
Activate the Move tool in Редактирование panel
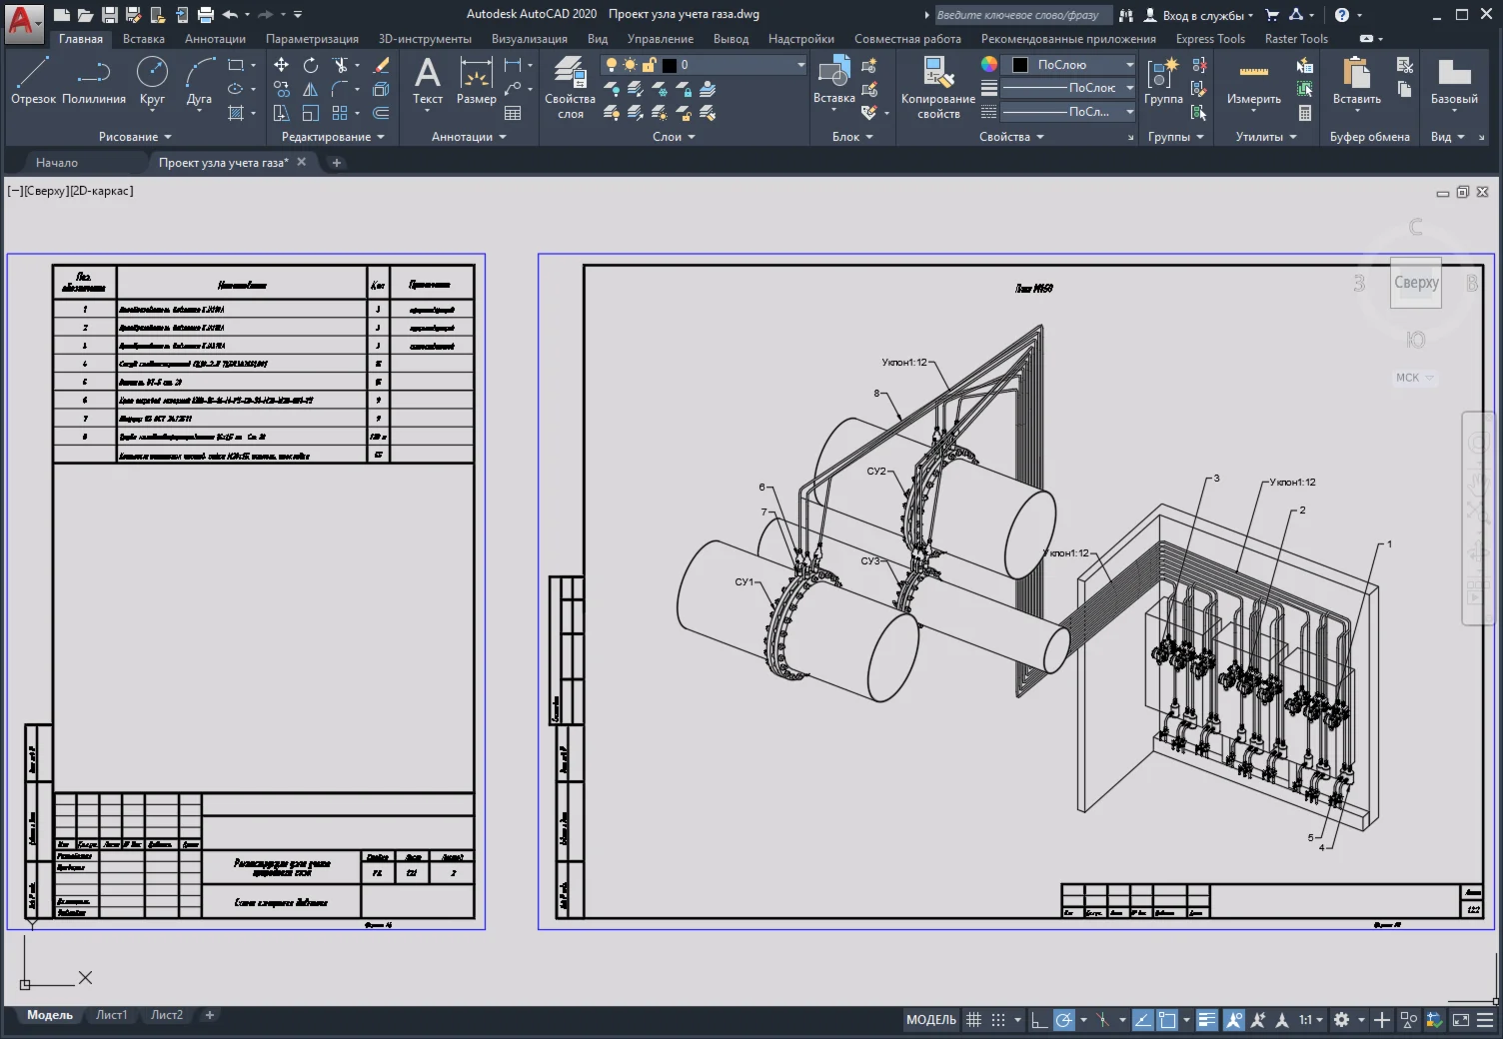pyautogui.click(x=282, y=65)
